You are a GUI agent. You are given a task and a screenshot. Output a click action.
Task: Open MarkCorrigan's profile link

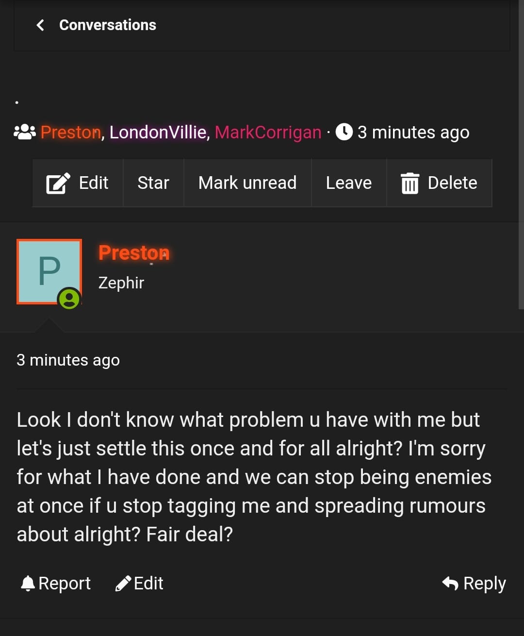[268, 132]
